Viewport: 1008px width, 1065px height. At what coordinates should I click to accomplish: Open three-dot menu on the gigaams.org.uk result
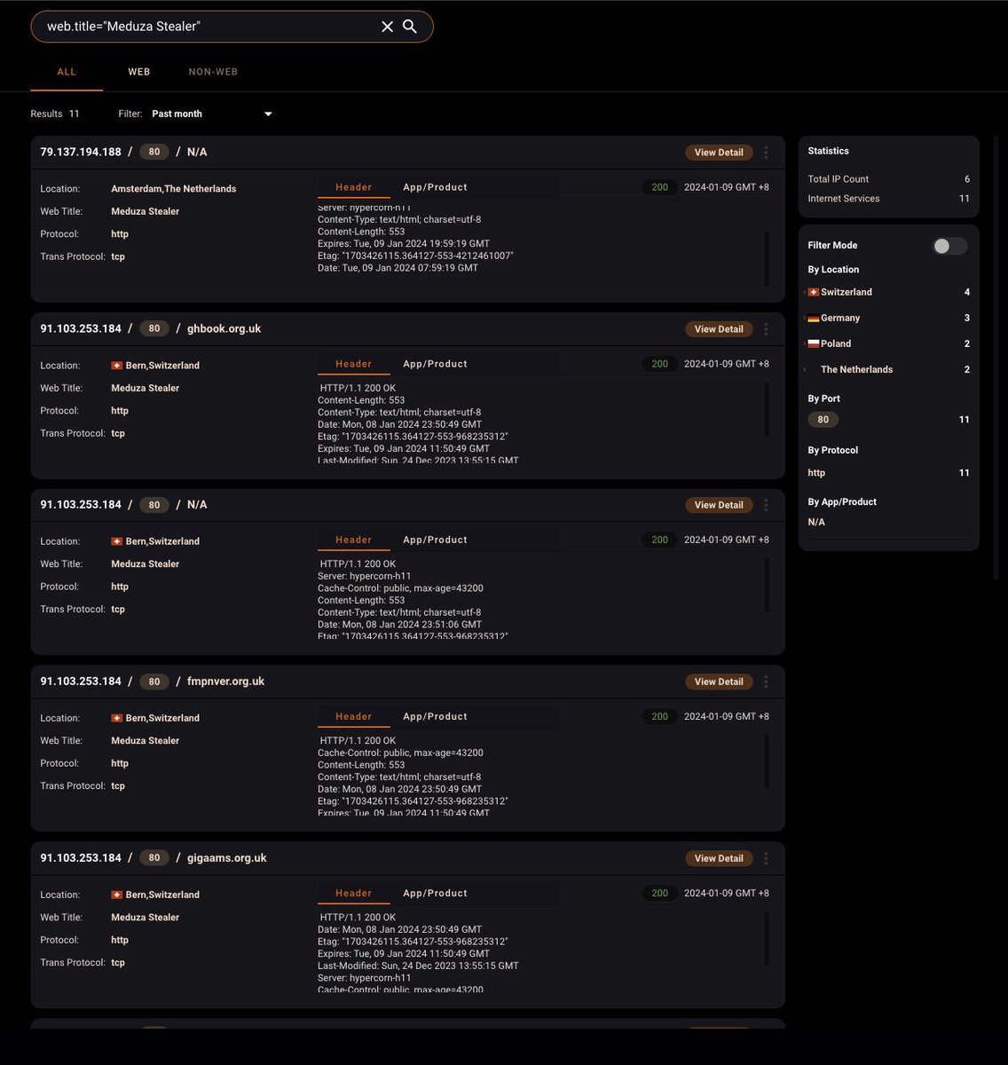coord(766,858)
